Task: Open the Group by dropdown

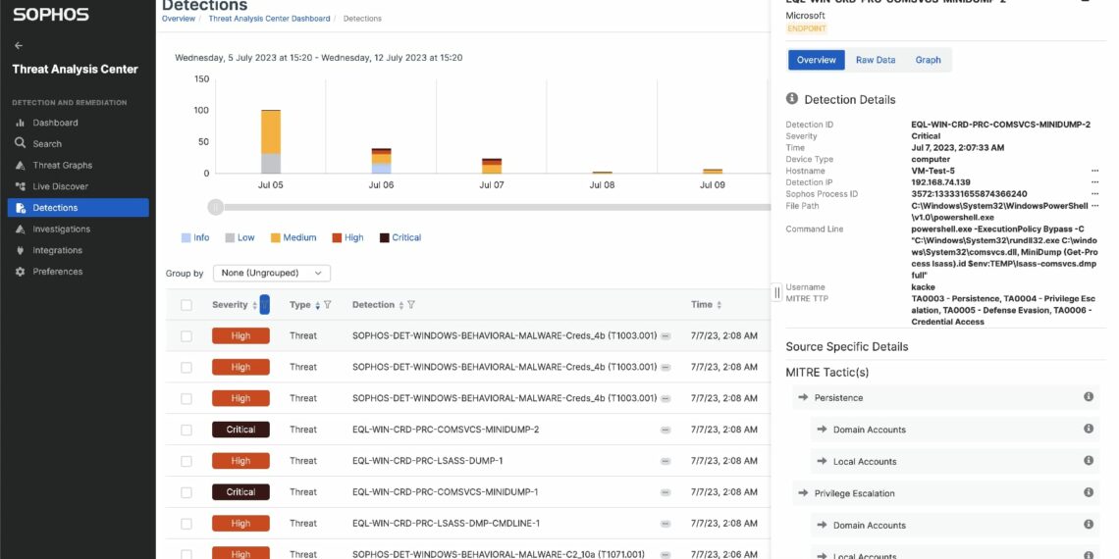Action: tap(271, 273)
